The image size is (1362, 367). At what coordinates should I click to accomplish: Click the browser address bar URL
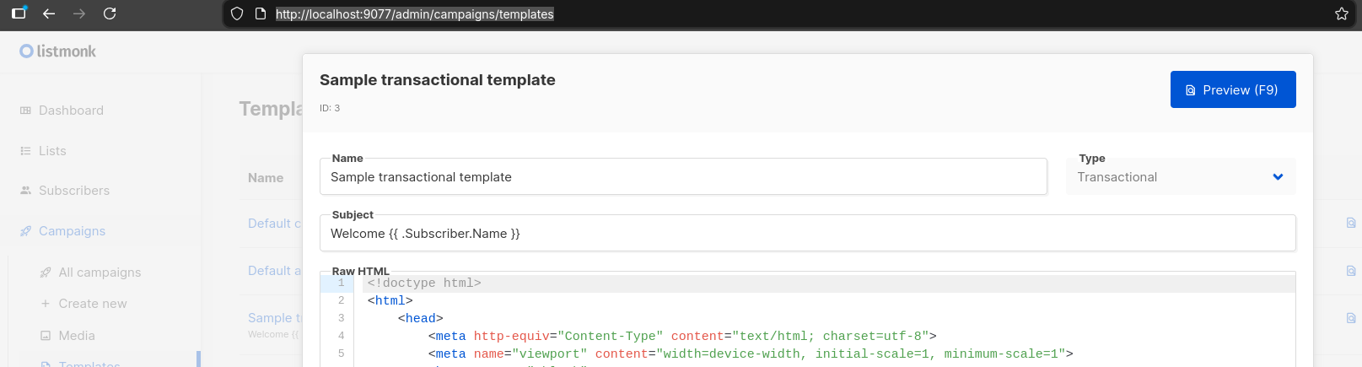(x=415, y=14)
